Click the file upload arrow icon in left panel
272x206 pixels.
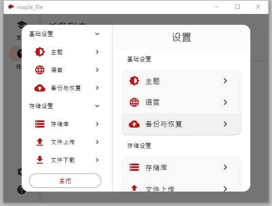[x=40, y=142]
